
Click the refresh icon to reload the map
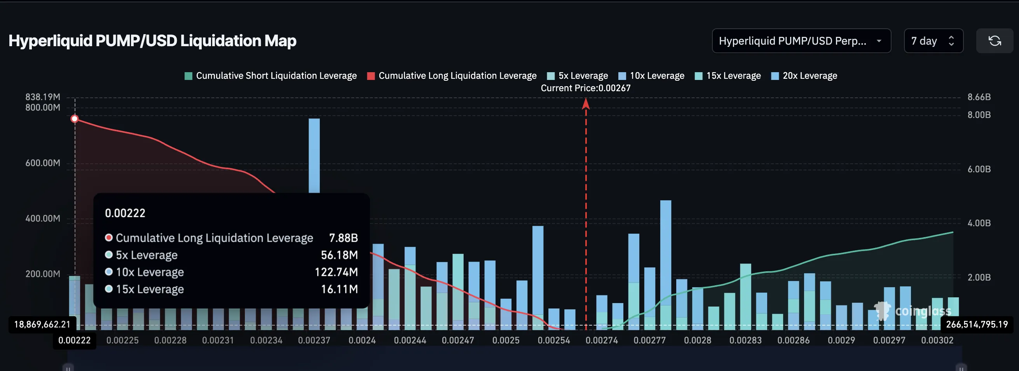tap(995, 41)
